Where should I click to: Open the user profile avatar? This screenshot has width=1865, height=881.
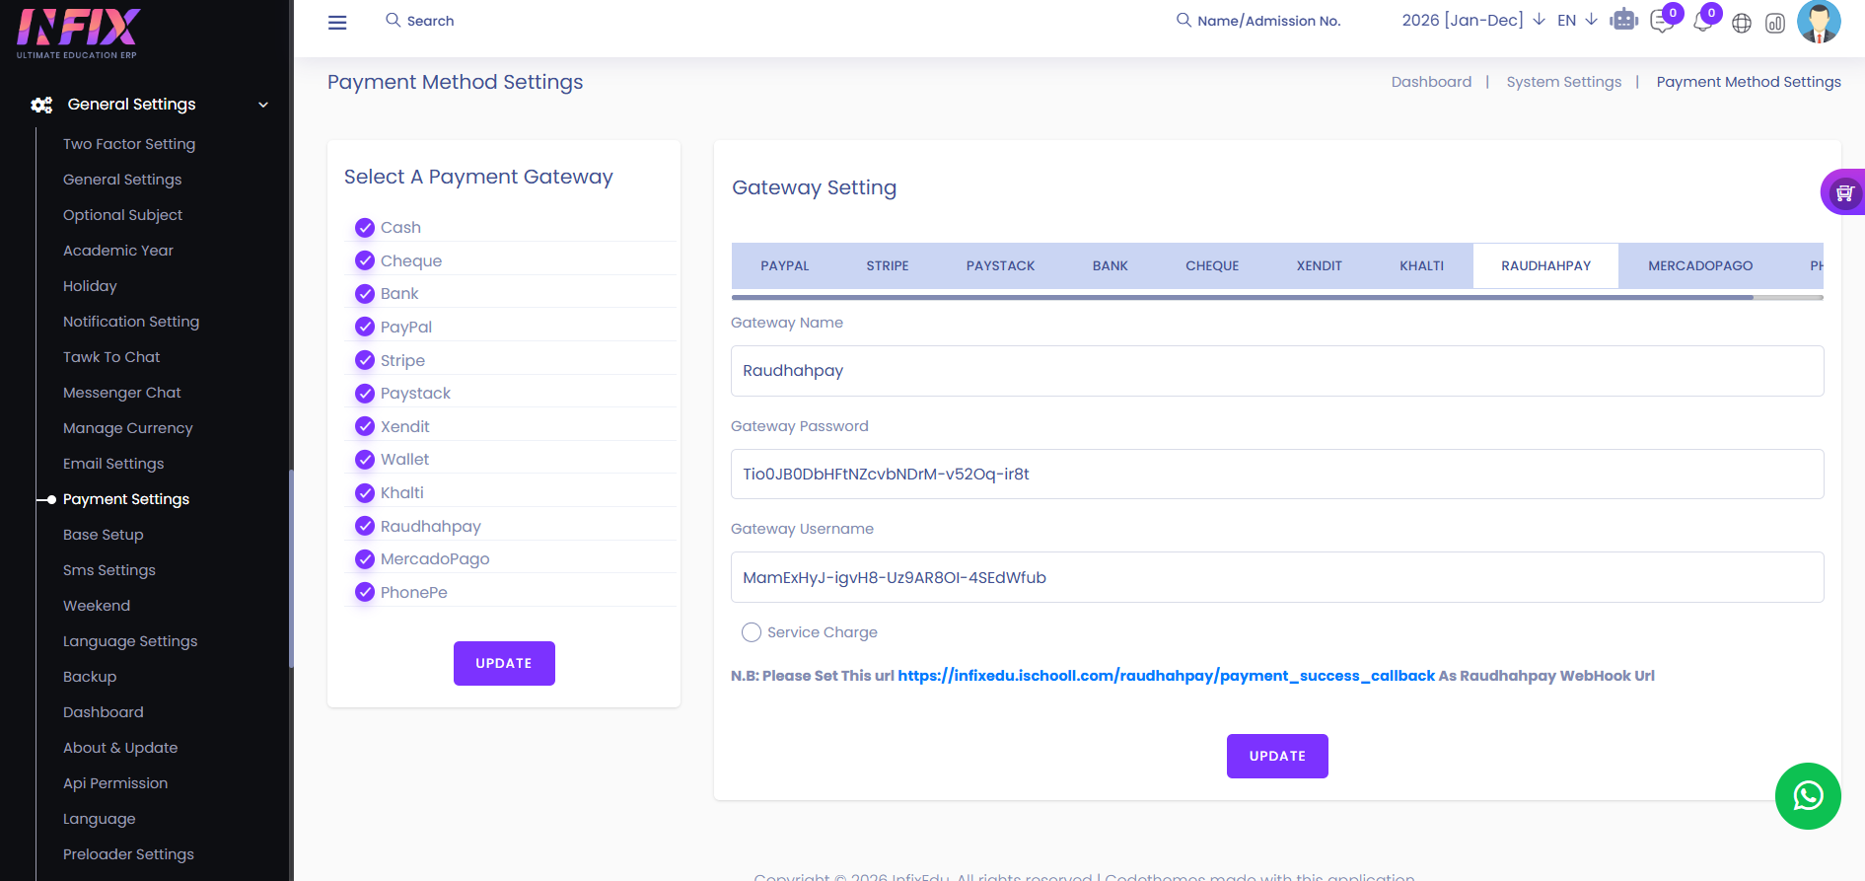pos(1819,21)
